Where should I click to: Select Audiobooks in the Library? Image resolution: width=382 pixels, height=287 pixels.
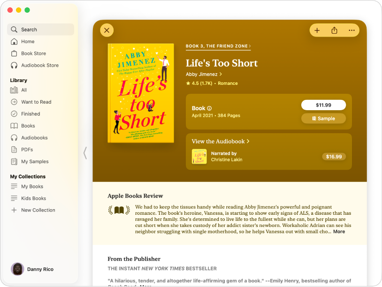[x=40, y=138]
